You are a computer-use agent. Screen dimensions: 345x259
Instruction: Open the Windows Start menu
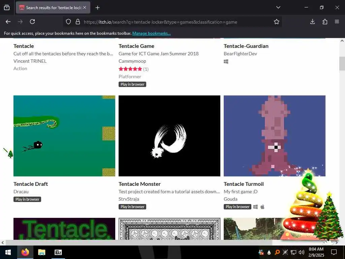tap(8, 252)
